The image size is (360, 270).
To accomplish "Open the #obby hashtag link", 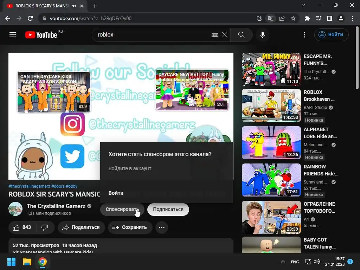I will (72, 186).
